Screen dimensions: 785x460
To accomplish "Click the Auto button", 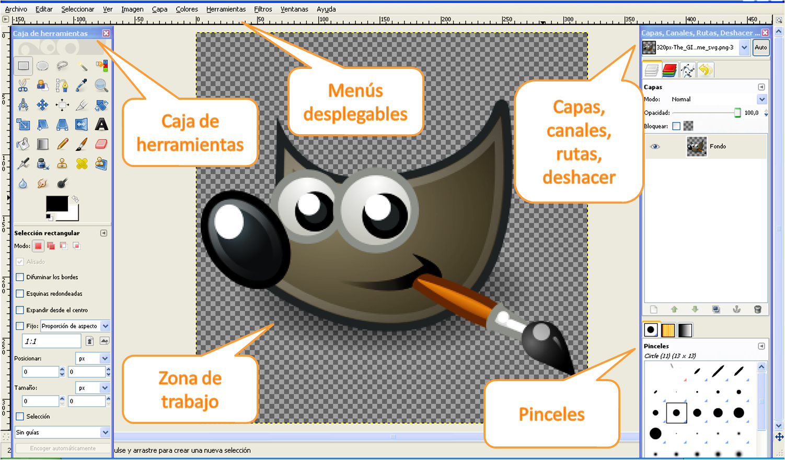I will point(761,48).
